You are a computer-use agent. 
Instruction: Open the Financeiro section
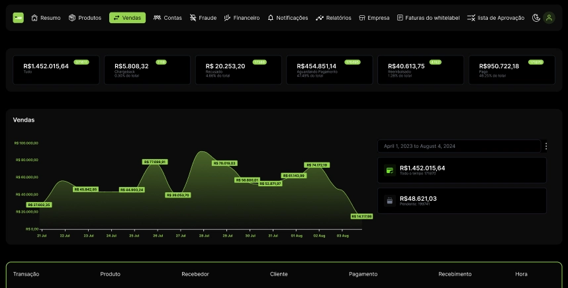pyautogui.click(x=242, y=18)
